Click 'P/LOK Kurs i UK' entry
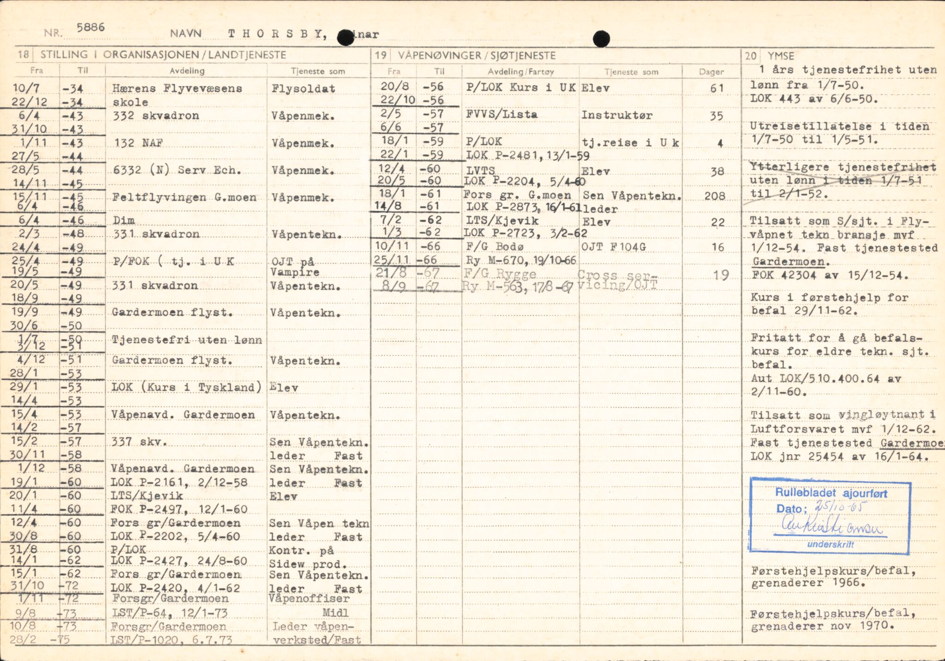The image size is (945, 661). tap(521, 88)
